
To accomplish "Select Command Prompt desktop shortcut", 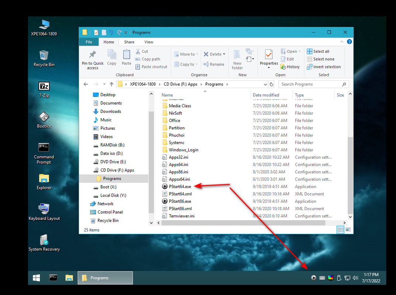I will click(44, 153).
